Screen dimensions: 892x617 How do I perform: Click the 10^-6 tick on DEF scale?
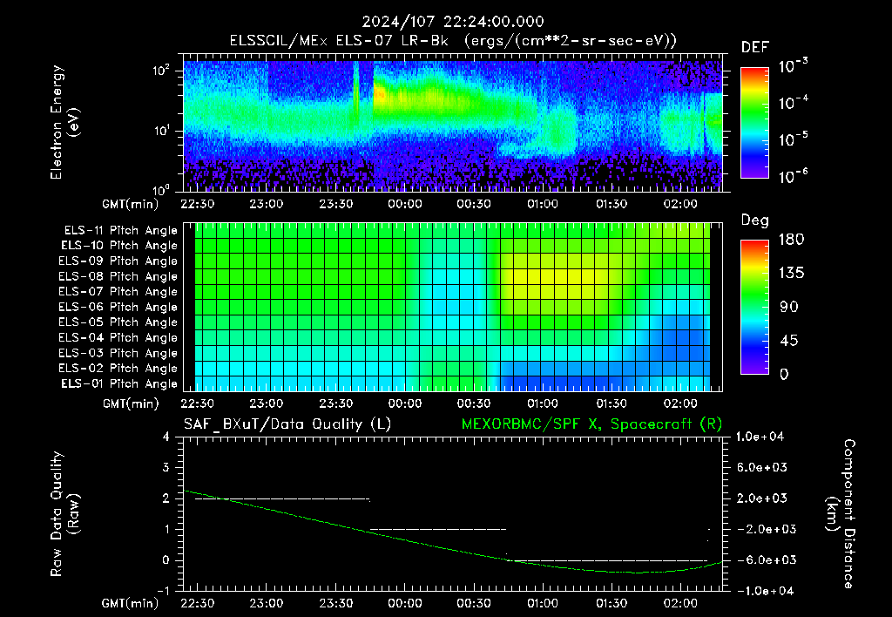793,176
